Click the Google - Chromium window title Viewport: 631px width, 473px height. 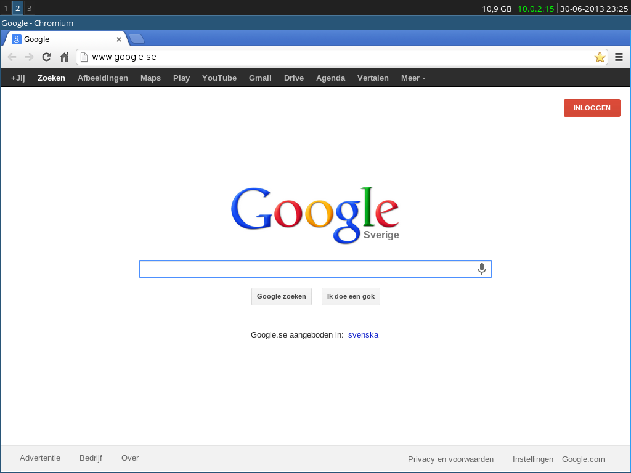click(38, 23)
